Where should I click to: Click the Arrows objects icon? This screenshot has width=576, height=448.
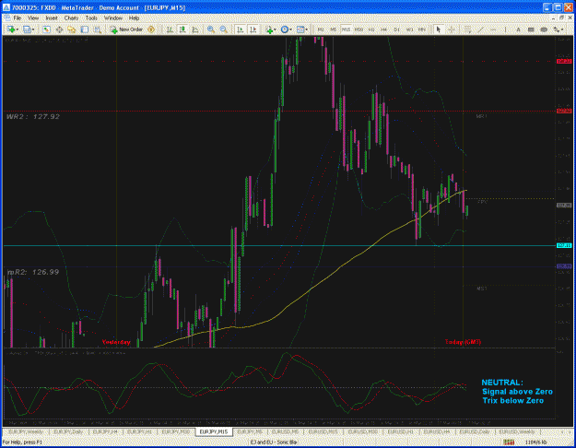pos(556,29)
